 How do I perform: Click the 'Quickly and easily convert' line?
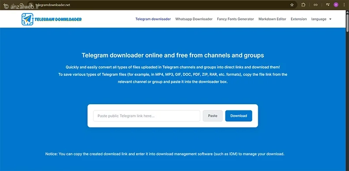[173, 67]
